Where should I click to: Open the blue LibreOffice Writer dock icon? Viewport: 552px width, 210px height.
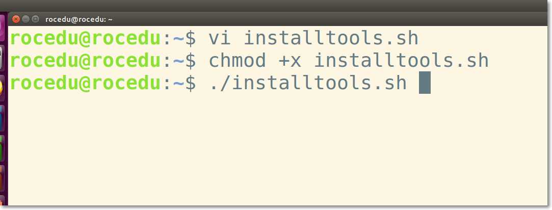[x=2, y=117]
